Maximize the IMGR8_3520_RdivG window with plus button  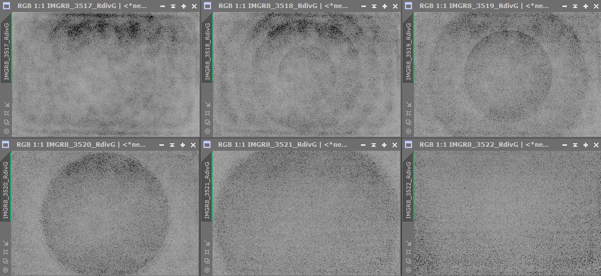pos(183,145)
